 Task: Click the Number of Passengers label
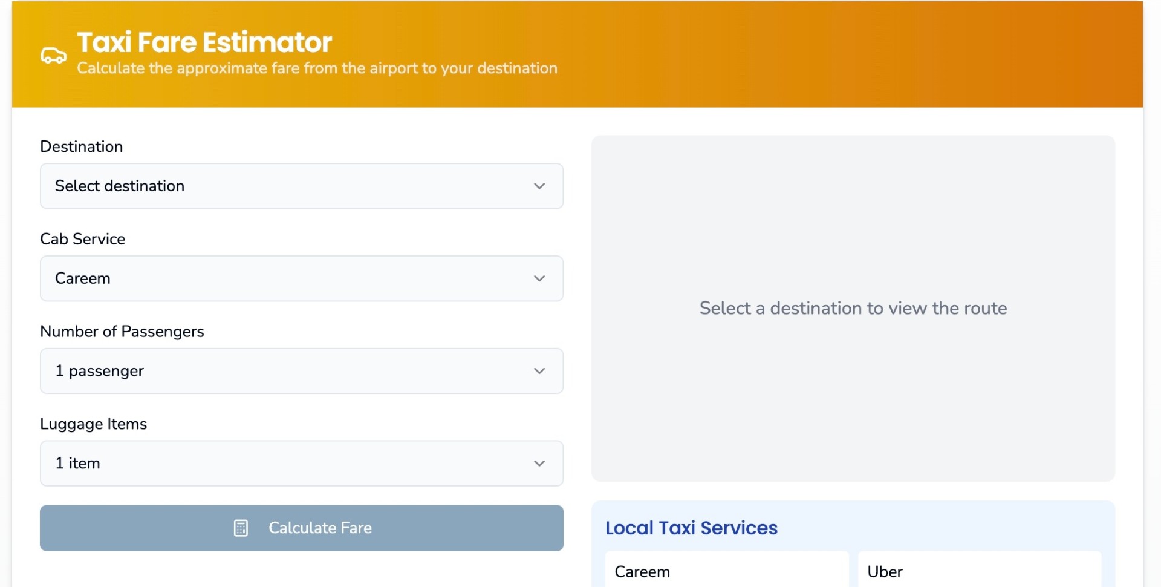[x=122, y=332]
